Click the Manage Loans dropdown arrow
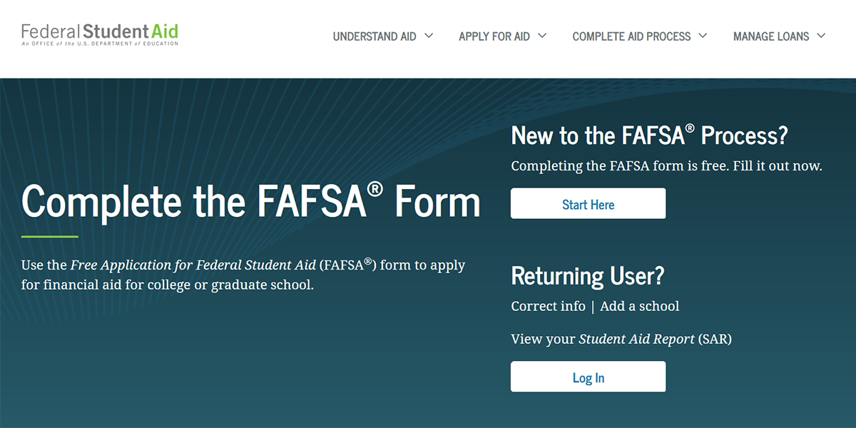Screen dimensions: 856x428 click(821, 36)
